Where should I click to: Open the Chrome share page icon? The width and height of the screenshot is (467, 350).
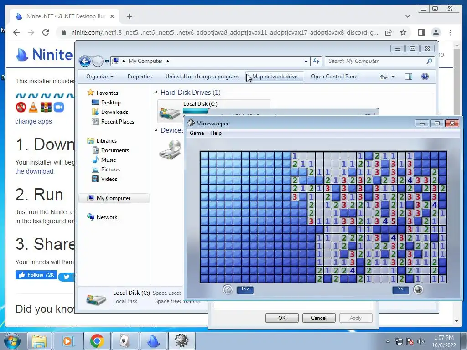tap(389, 32)
